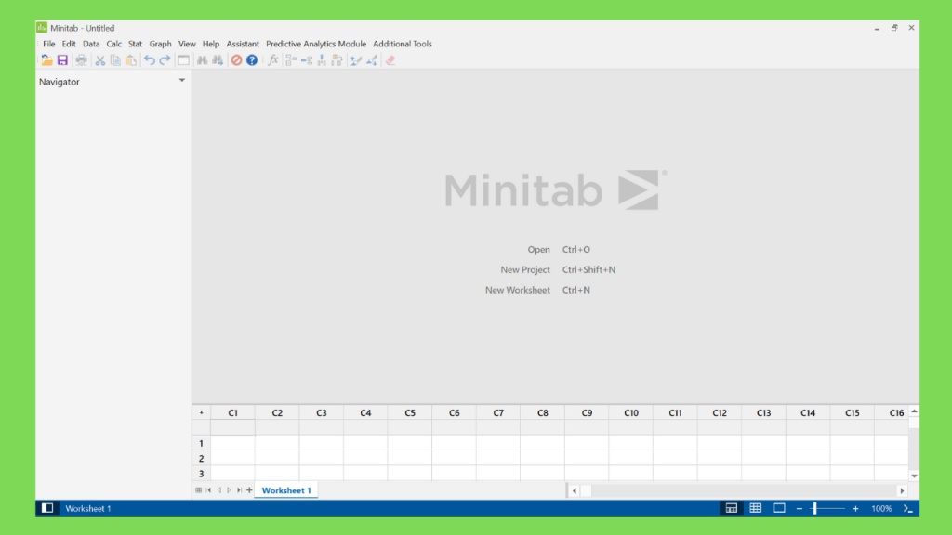
Task: Toggle the Navigator pane icon in status bar
Action: 47,508
